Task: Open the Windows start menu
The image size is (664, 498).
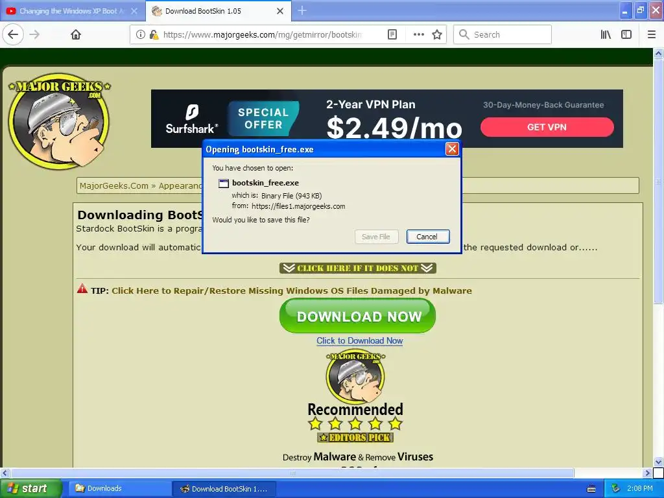Action: point(30,489)
